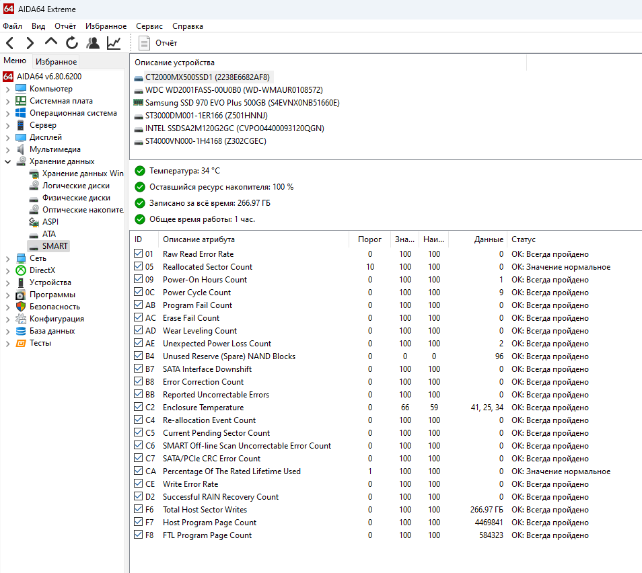Open the graph chart toolbar icon

tap(114, 43)
